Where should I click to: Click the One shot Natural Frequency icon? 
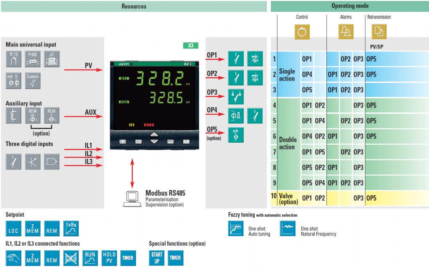tap(287, 228)
